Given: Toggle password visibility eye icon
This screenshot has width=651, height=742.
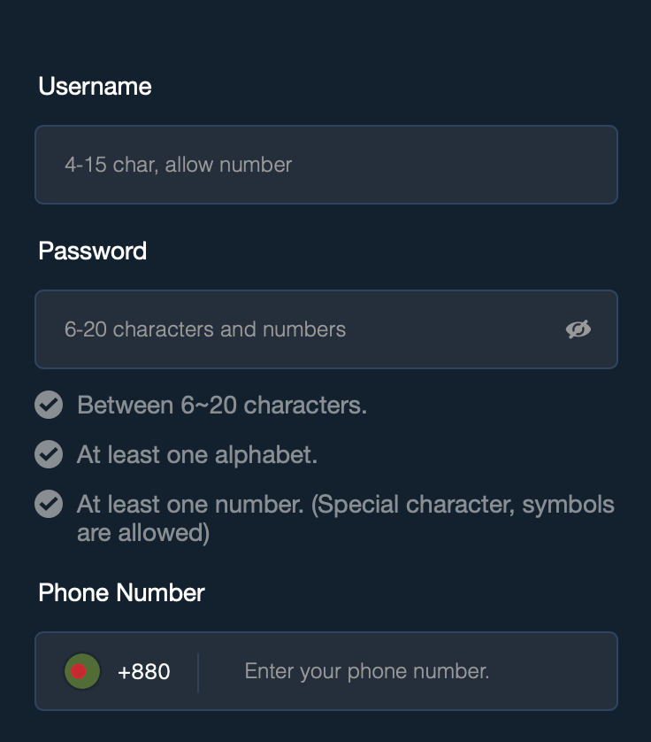Looking at the screenshot, I should click(x=578, y=329).
